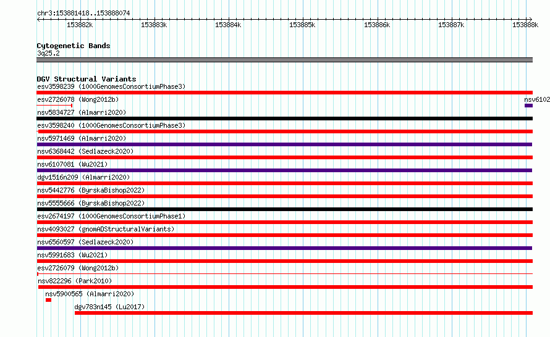This screenshot has height=337, width=550.
Task: Select the purple bar under nsv6107081
Action: pyautogui.click(x=284, y=170)
